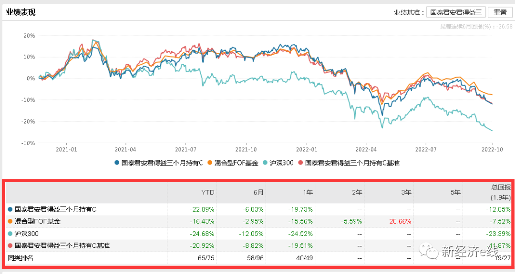Toggle the red 持有C基准 legend entry
The image size is (515, 274).
pos(349,163)
